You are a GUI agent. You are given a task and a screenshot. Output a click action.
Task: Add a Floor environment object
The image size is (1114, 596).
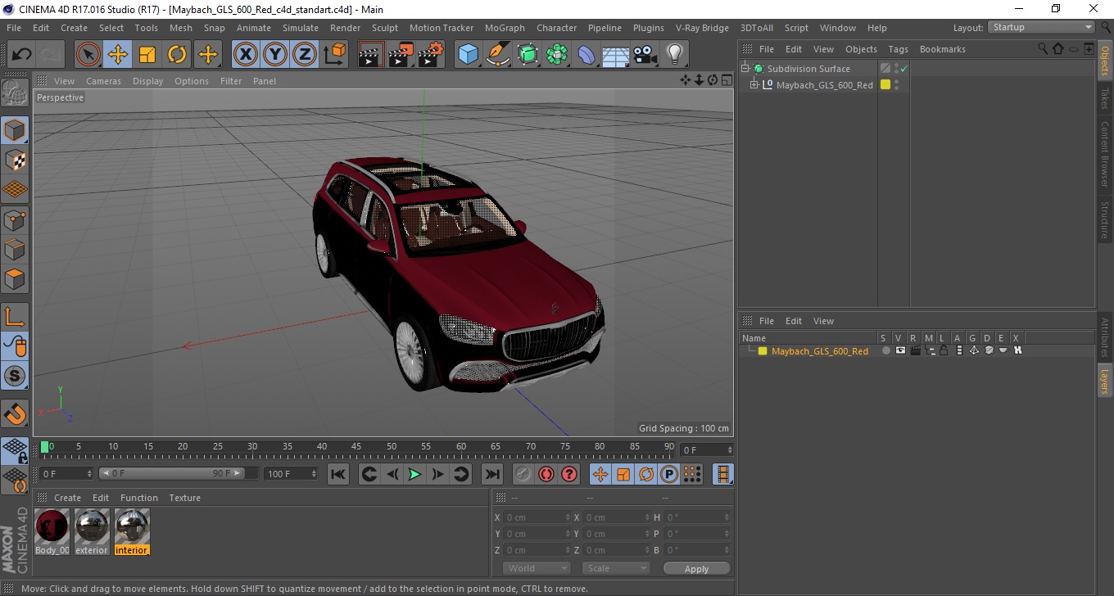(x=616, y=55)
